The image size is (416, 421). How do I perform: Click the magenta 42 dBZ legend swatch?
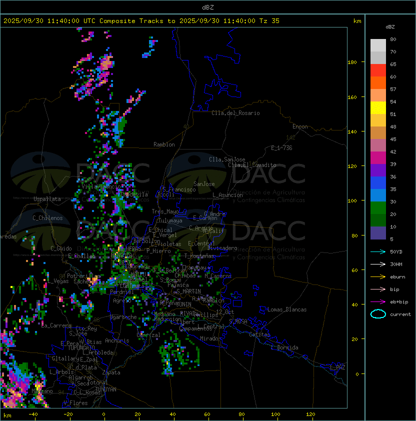[378, 157]
